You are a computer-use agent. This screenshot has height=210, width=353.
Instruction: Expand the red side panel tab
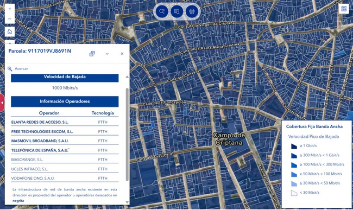(2, 103)
